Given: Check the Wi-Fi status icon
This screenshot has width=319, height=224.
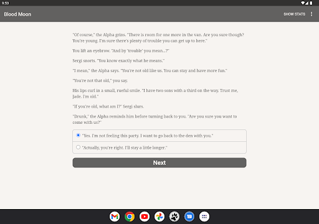Looking at the screenshot, I should click(x=303, y=3).
